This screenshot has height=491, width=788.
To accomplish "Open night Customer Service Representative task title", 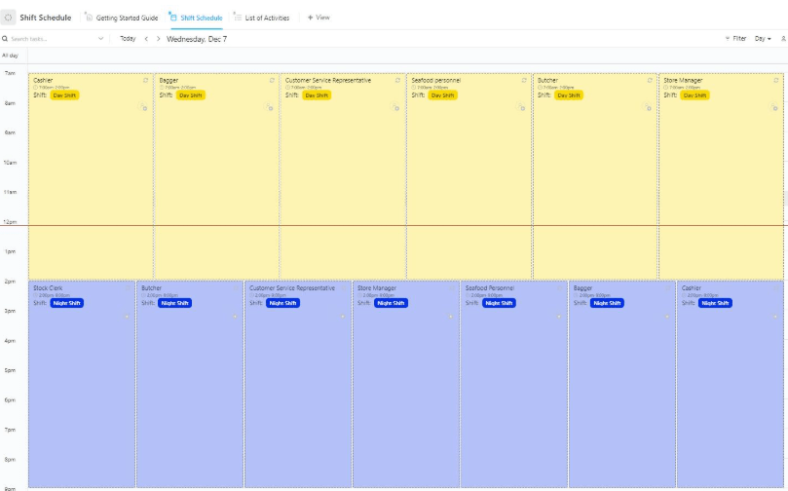I will tap(292, 288).
